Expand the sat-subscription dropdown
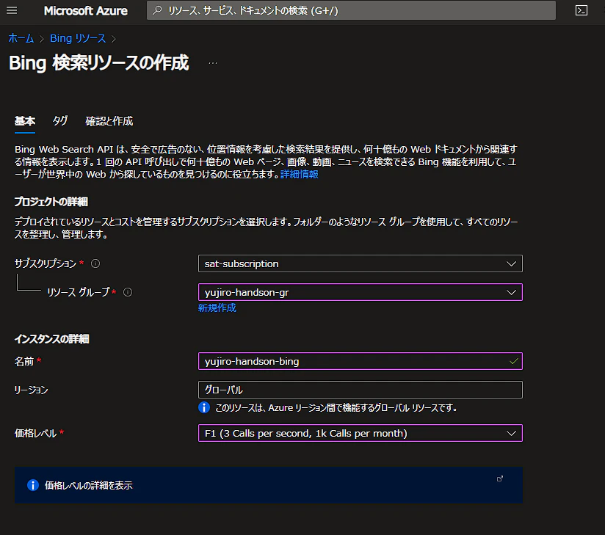The height and width of the screenshot is (535, 605). click(361, 263)
